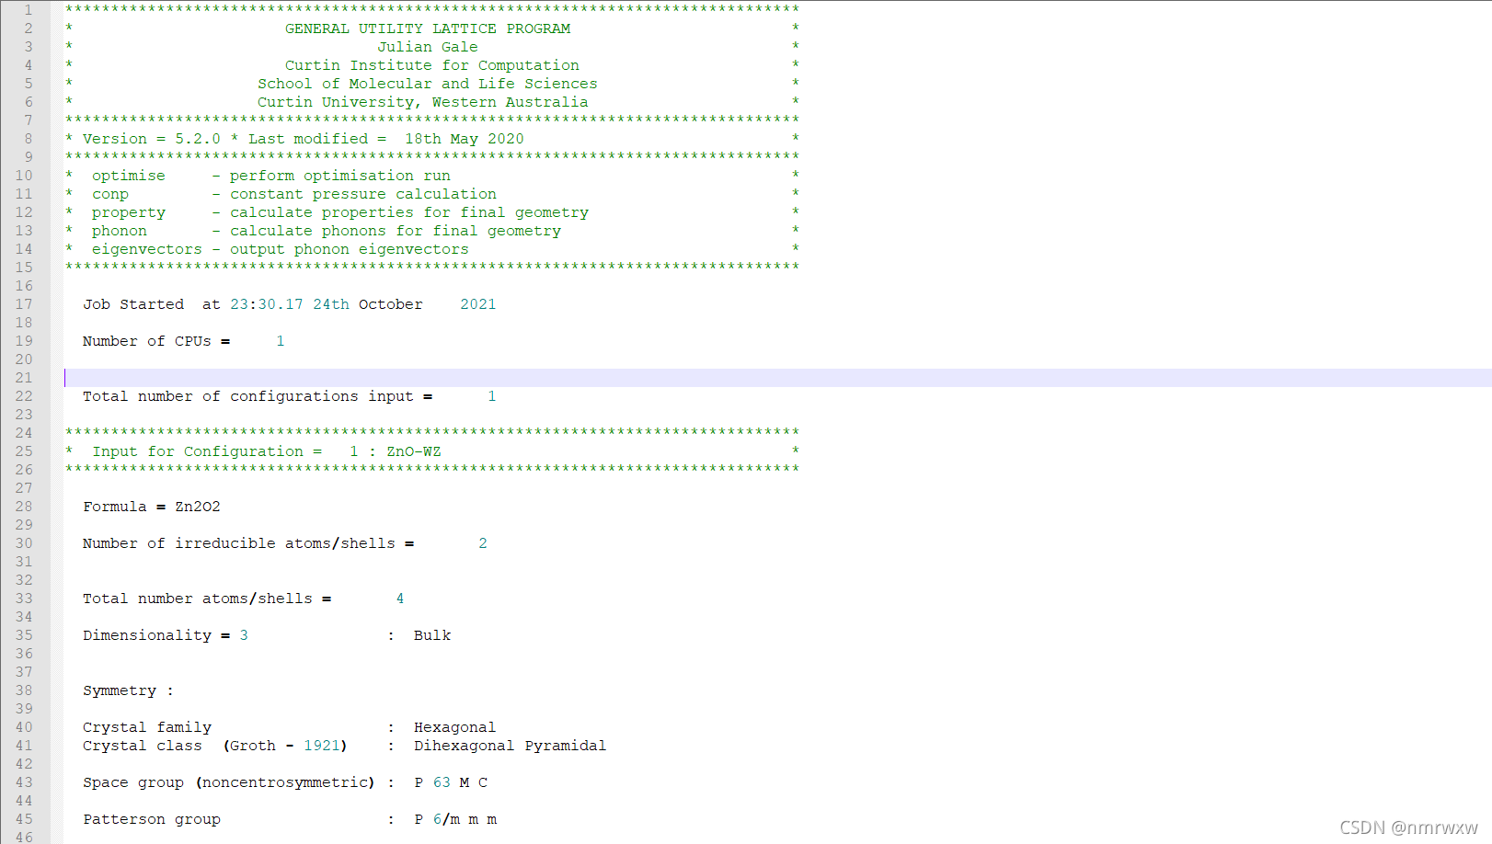Click the 'eigenvectors' keyword

coord(147,249)
